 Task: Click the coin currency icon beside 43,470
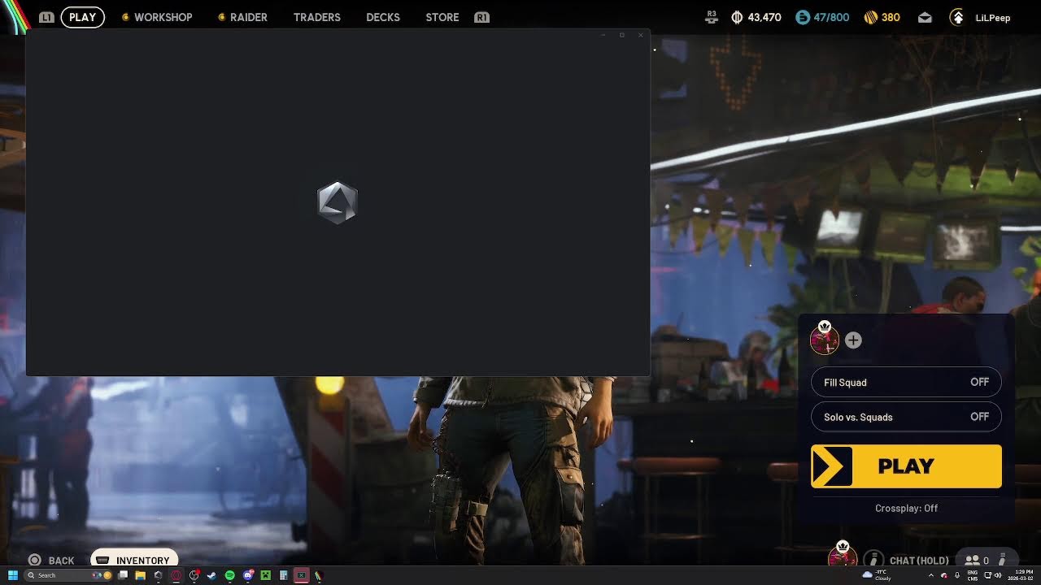(737, 17)
